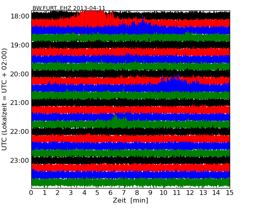Click the 18:00 time label
The width and height of the screenshot is (261, 209).
[20, 16]
